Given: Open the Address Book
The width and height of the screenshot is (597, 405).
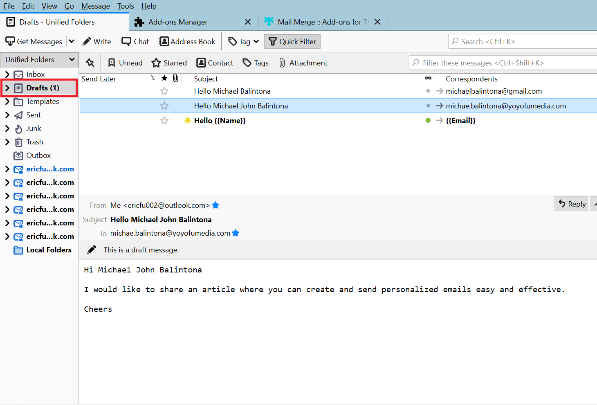Looking at the screenshot, I should [x=187, y=41].
